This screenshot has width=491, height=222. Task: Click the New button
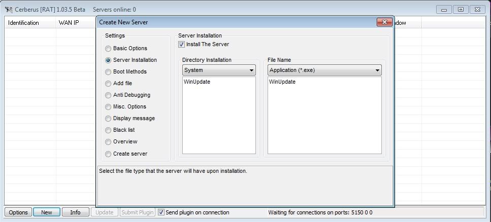pyautogui.click(x=47, y=212)
